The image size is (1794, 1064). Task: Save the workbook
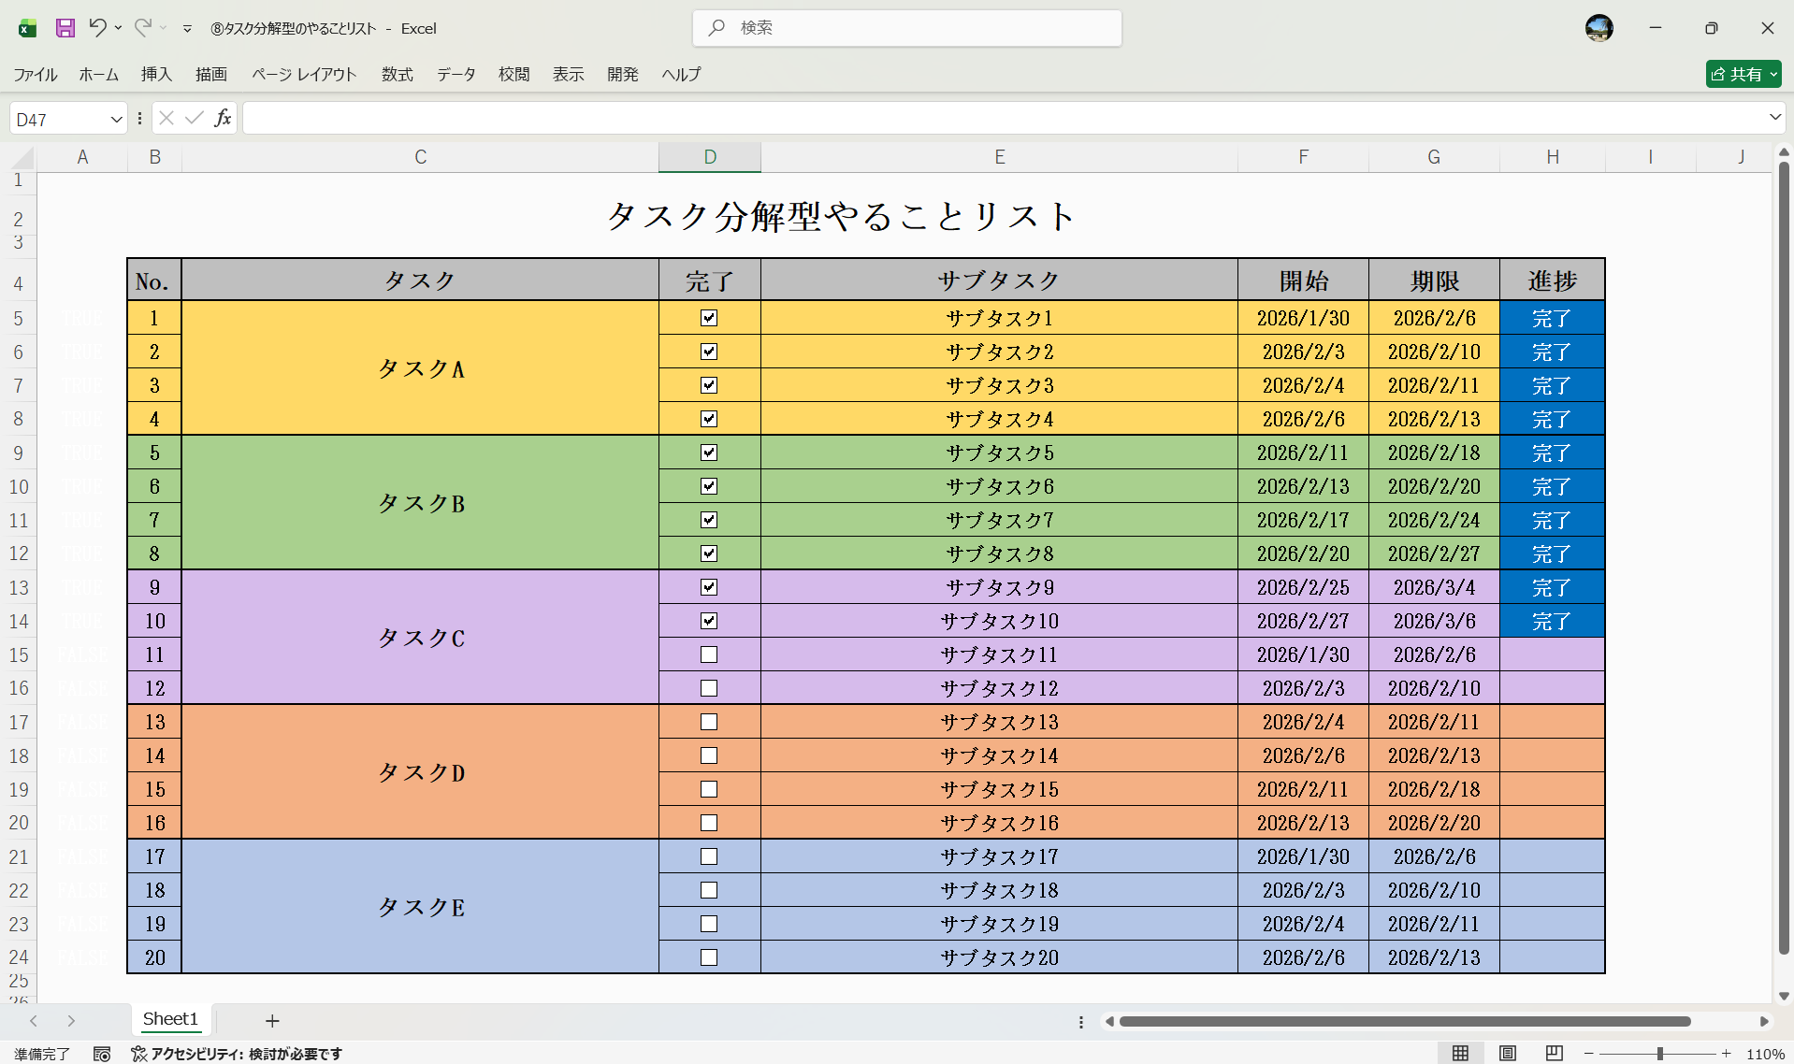coord(65,28)
